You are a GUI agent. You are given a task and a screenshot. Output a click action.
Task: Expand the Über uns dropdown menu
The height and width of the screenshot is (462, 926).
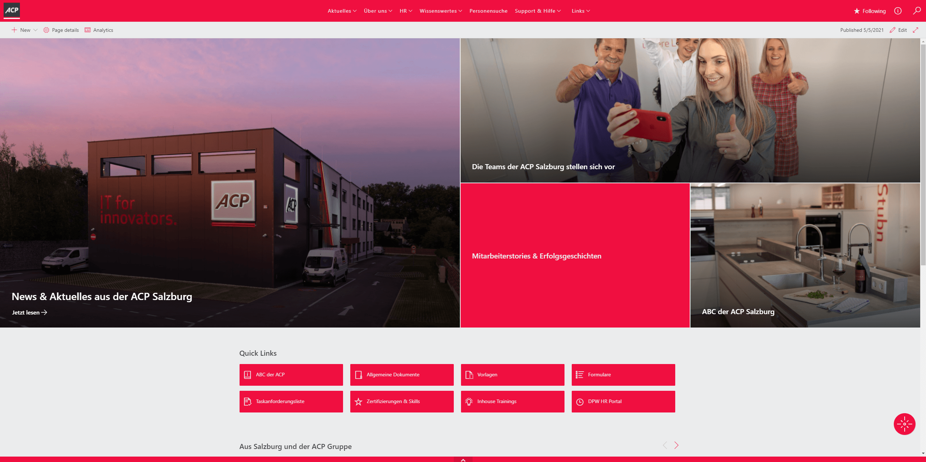377,10
